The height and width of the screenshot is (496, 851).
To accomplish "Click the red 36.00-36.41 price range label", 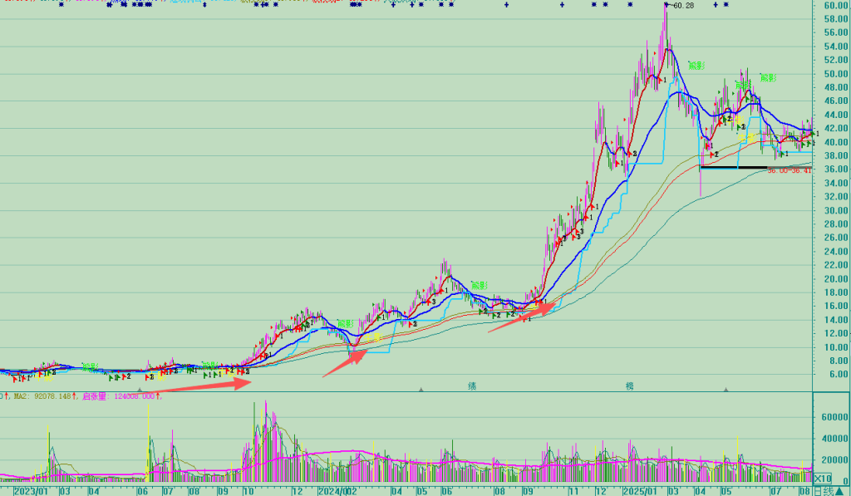I will (x=788, y=170).
